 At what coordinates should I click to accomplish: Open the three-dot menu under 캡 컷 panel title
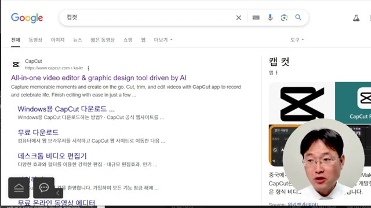277,73
